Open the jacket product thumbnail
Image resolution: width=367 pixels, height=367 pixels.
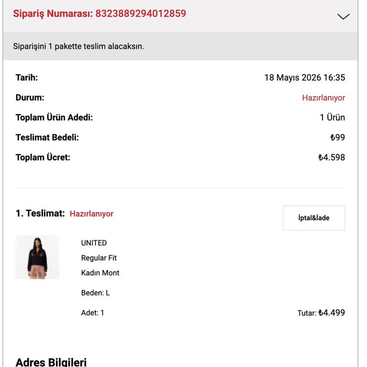point(37,257)
